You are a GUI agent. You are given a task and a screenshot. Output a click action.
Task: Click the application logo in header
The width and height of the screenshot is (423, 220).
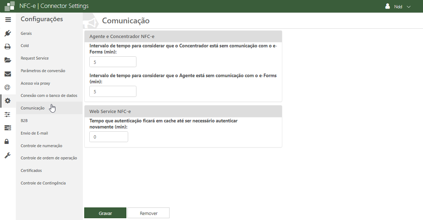point(10,6)
